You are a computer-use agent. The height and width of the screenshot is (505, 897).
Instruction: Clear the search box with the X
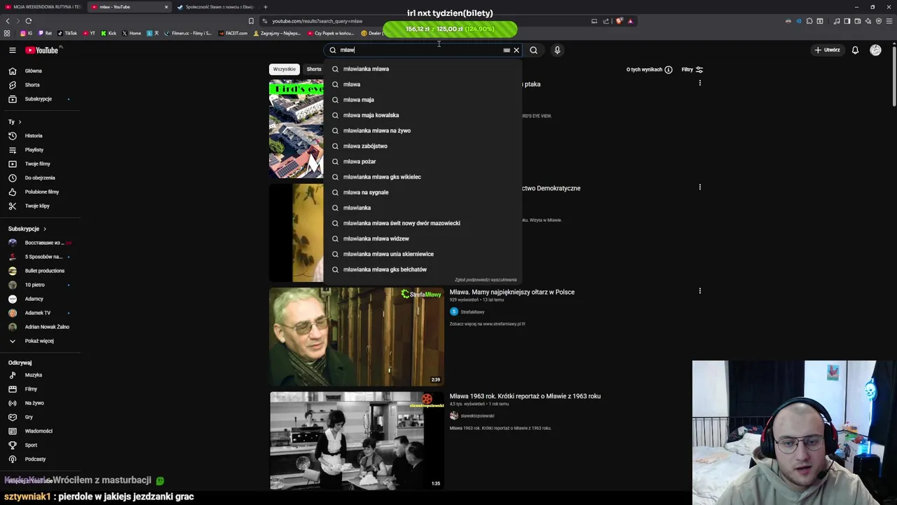coord(516,50)
